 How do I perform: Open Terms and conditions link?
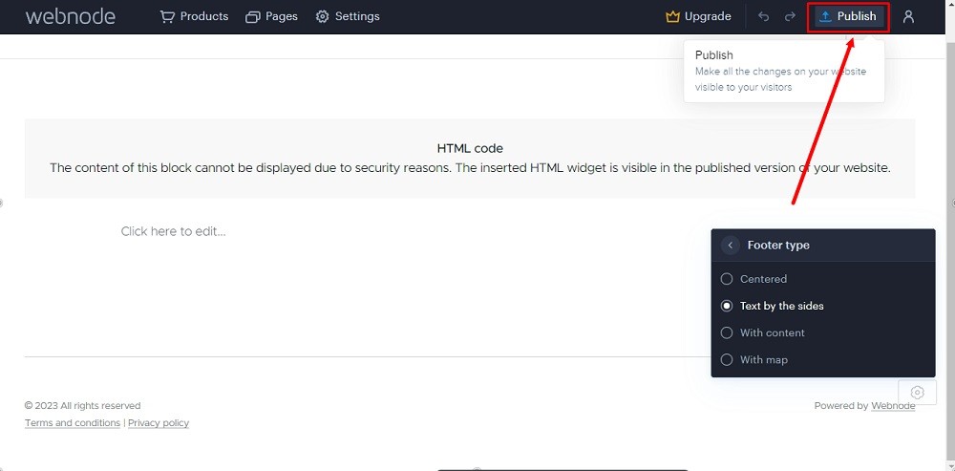73,423
